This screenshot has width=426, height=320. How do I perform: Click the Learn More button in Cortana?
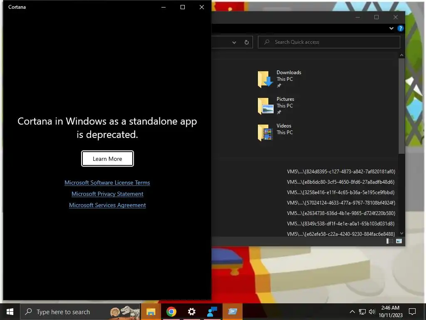coord(107,159)
